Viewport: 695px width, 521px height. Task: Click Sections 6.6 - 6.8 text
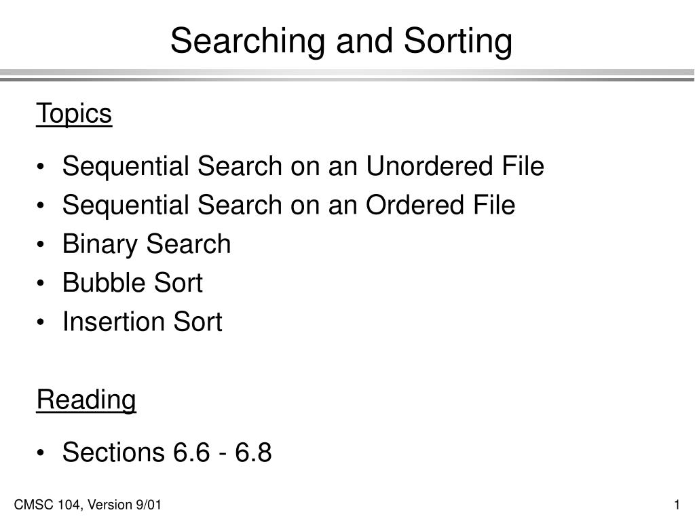click(167, 452)
